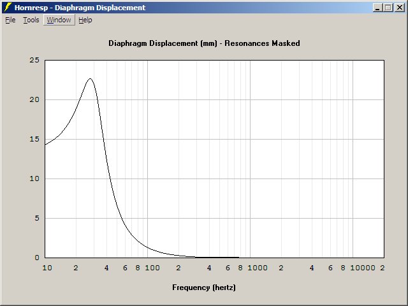This screenshot has width=408, height=306.
Task: Open the Window menu
Action: (59, 20)
